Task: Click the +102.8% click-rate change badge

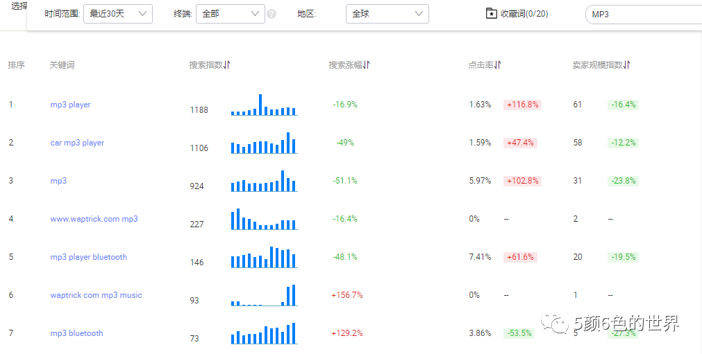Action: 522,182
